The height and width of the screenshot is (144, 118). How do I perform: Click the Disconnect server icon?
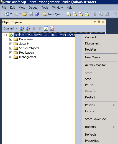[28, 28]
